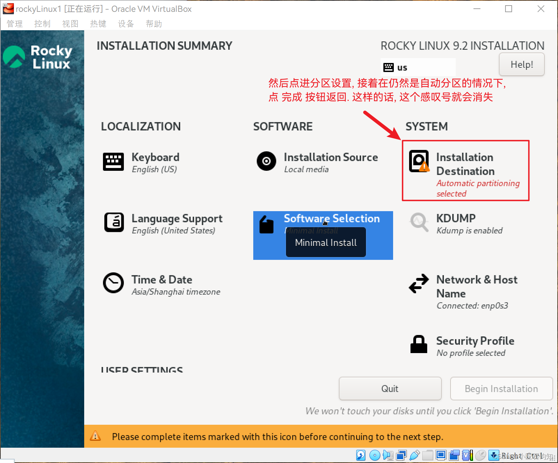Click the Help! button
Viewport: 558px width, 463px height.
tap(521, 64)
